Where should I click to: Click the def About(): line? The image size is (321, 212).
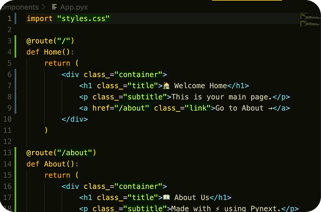point(52,164)
